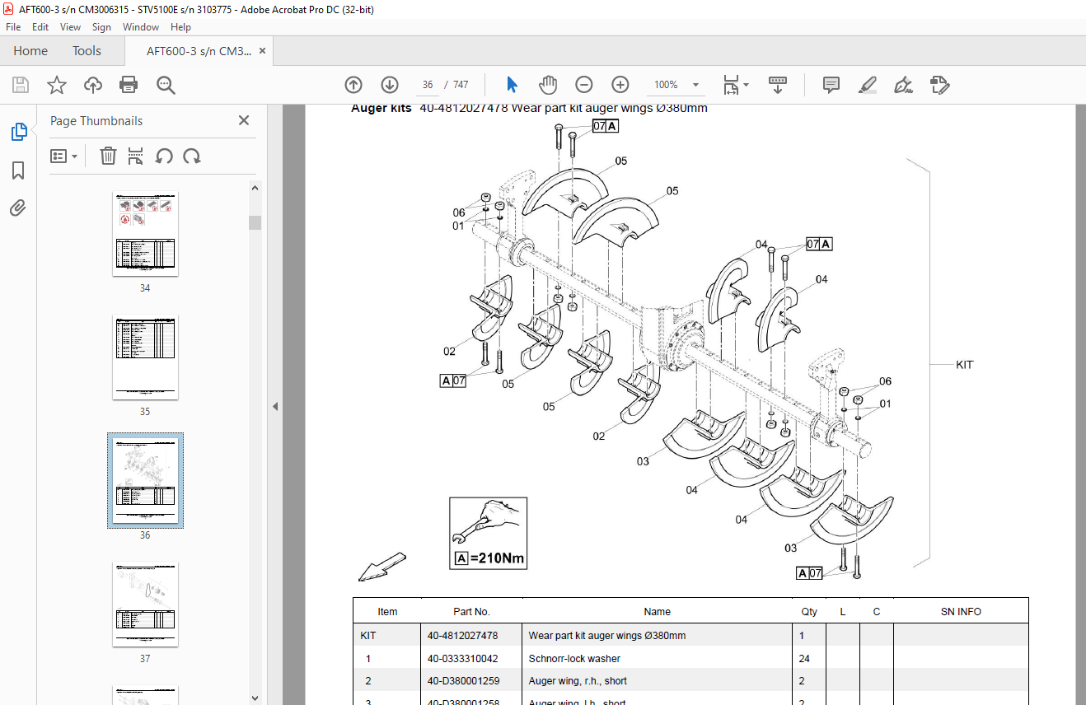The image size is (1086, 705).
Task: Choose the Selection arrow tool
Action: (512, 85)
